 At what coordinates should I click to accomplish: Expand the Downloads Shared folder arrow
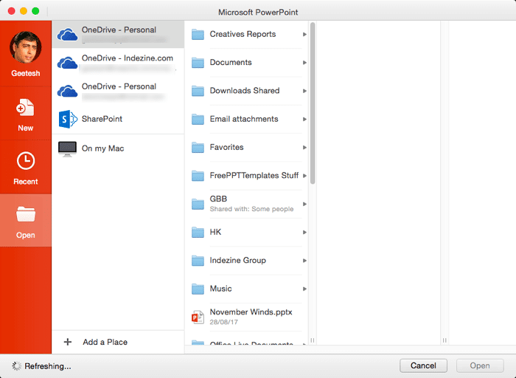pos(304,91)
